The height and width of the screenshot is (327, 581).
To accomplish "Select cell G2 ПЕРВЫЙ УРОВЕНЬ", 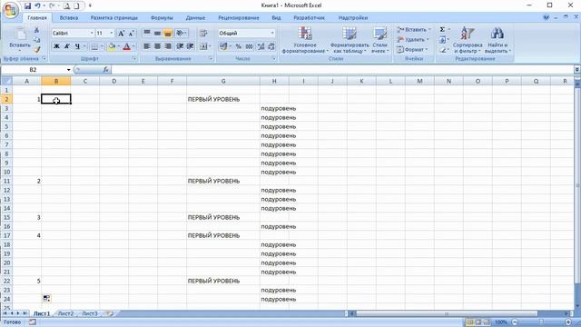I will pyautogui.click(x=223, y=99).
